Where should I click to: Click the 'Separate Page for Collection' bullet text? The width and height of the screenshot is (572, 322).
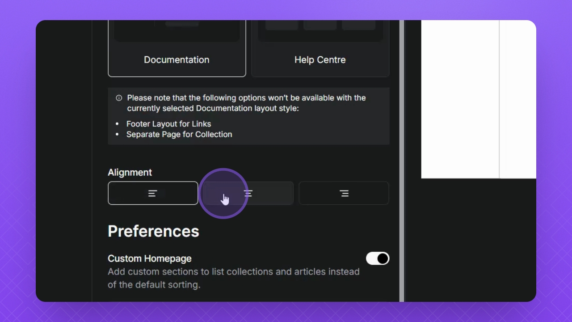pos(179,134)
